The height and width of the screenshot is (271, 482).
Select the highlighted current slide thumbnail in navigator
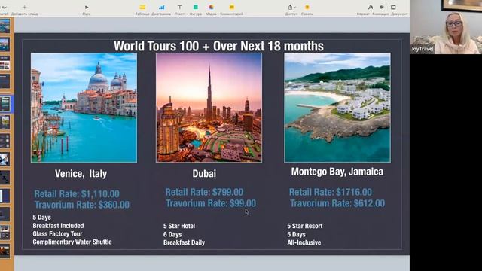(x=5, y=104)
